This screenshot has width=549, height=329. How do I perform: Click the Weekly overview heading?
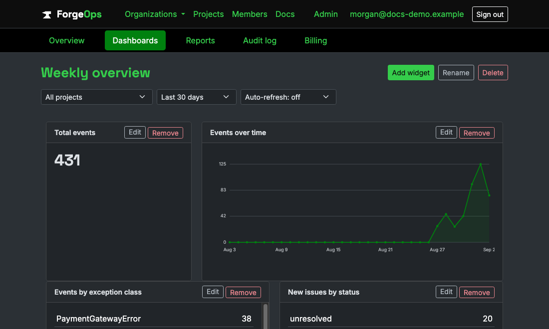tap(96, 73)
